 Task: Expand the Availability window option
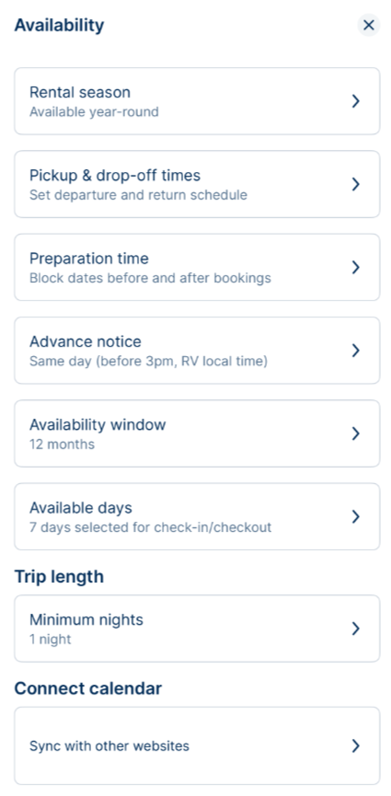tap(197, 433)
